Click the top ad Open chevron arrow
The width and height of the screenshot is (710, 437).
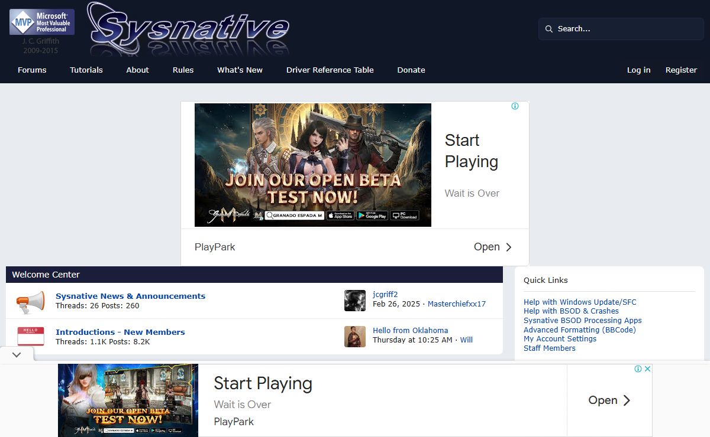point(509,247)
